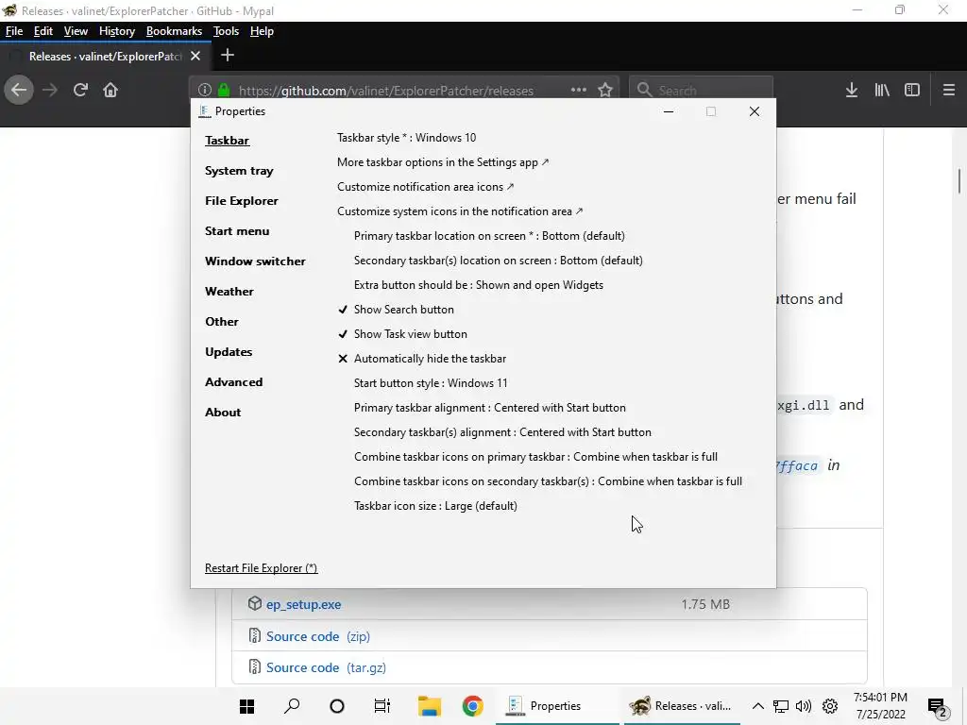The image size is (967, 725).
Task: Launch Chrome from the taskbar
Action: [x=473, y=706]
